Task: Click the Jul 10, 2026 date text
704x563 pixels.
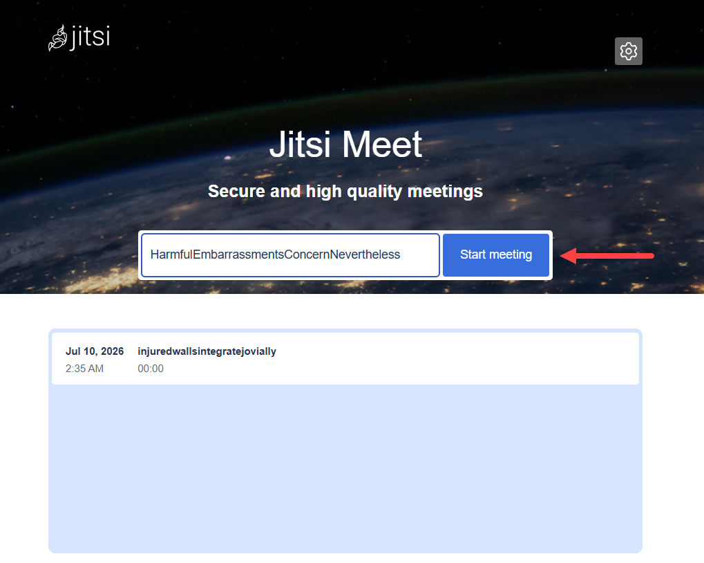Action: click(x=95, y=351)
